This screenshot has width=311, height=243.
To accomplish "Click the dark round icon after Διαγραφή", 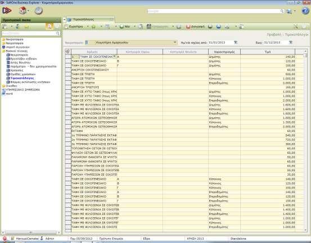I will [210, 26].
